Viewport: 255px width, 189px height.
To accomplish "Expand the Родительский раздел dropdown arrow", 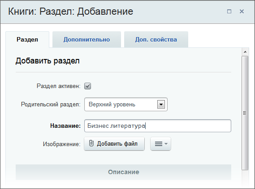I will pyautogui.click(x=161, y=105).
